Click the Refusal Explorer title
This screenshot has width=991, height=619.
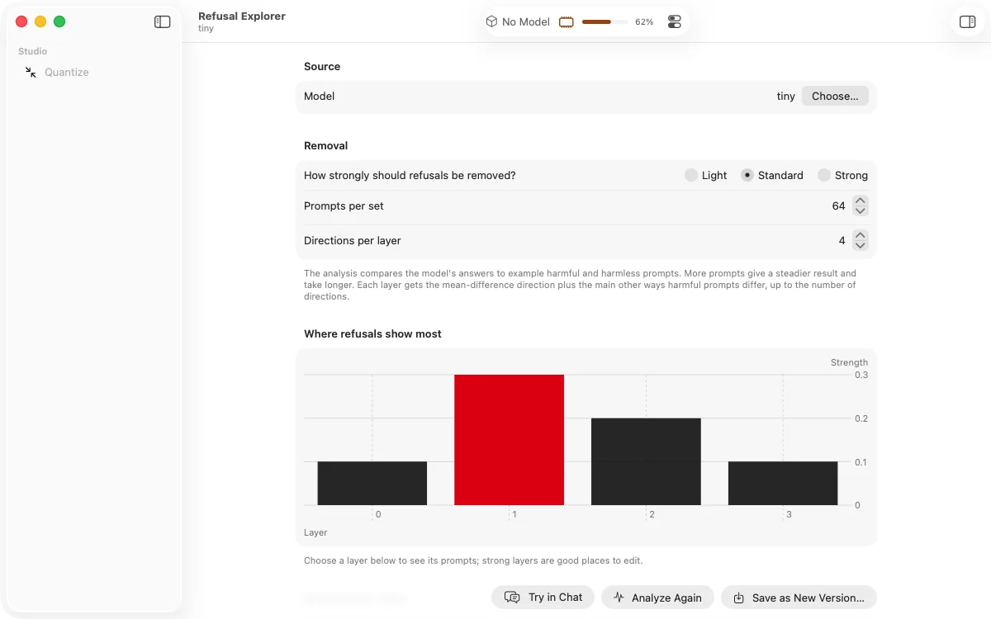pyautogui.click(x=242, y=17)
